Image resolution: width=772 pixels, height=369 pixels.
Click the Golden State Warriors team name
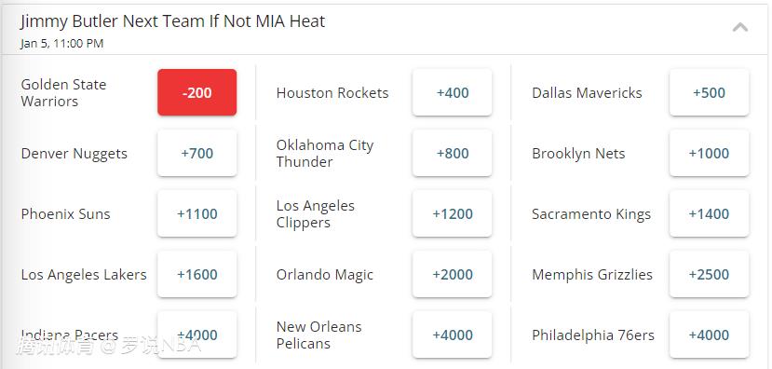click(63, 92)
